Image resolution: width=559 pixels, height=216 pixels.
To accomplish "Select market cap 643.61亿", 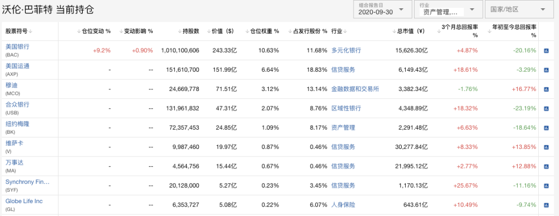I will pos(415,205).
